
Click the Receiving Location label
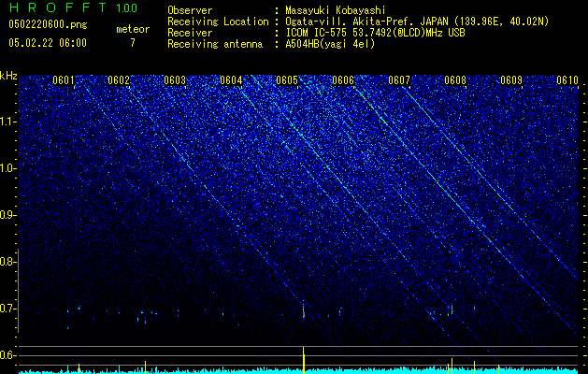coord(218,22)
